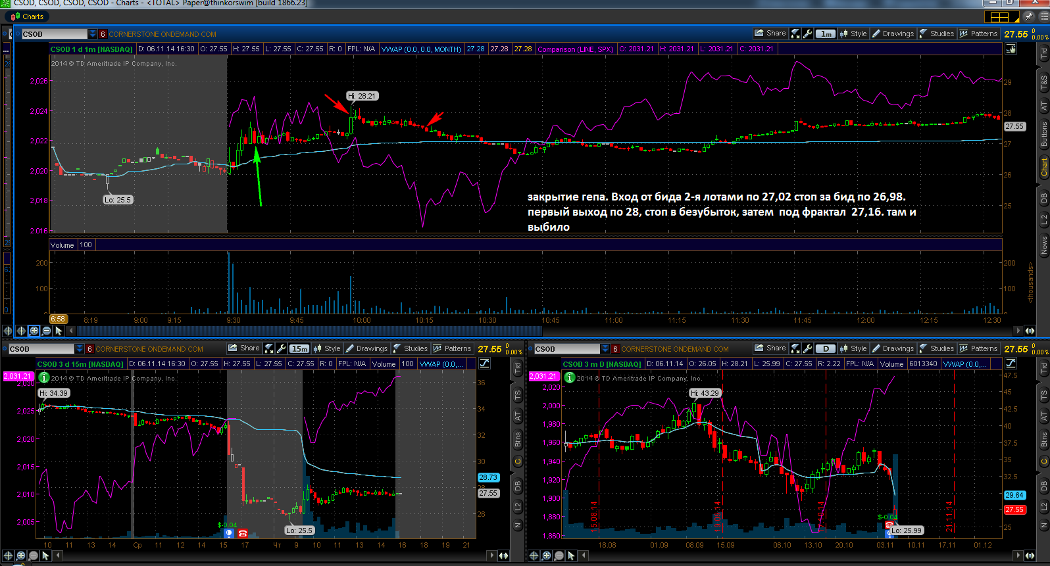
Task: Open symbol dropdown arrow in top chart
Action: (x=93, y=34)
